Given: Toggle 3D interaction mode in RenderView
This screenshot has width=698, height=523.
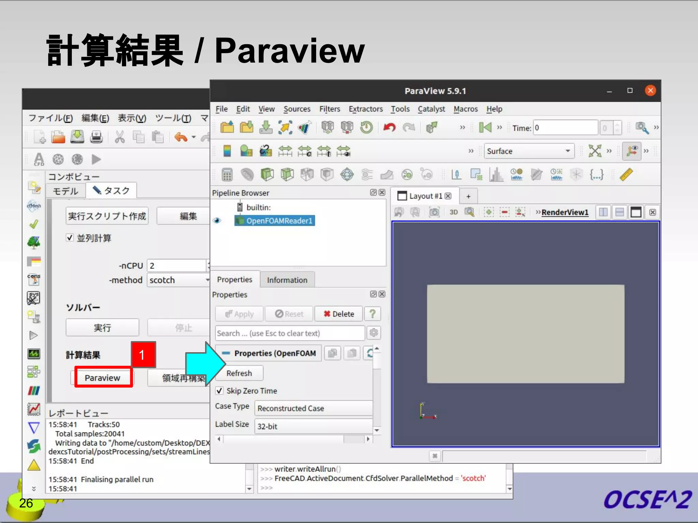Looking at the screenshot, I should (x=453, y=212).
